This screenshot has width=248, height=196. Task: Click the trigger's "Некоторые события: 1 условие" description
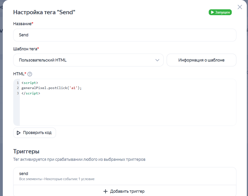[69, 179]
